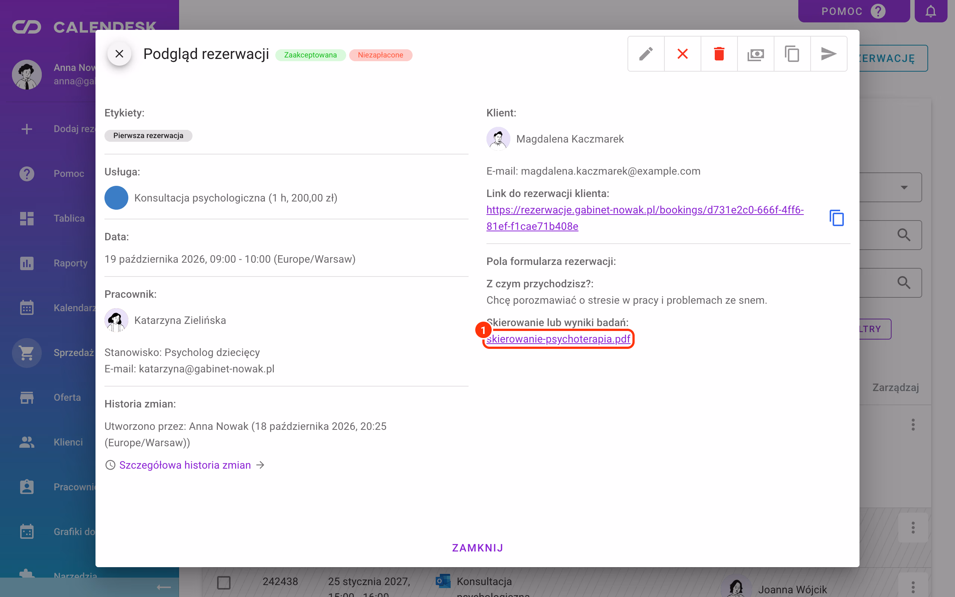The height and width of the screenshot is (597, 955).
Task: Click Magdalena Kaczmarek's client avatar
Action: pos(498,139)
